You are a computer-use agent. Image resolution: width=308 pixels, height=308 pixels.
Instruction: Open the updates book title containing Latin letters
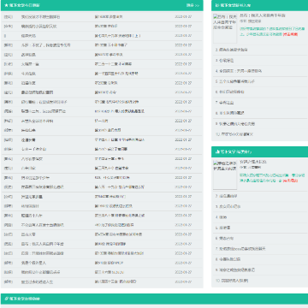pos(44,111)
